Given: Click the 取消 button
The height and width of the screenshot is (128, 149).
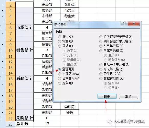Looking at the screenshot, I should click(x=128, y=96).
